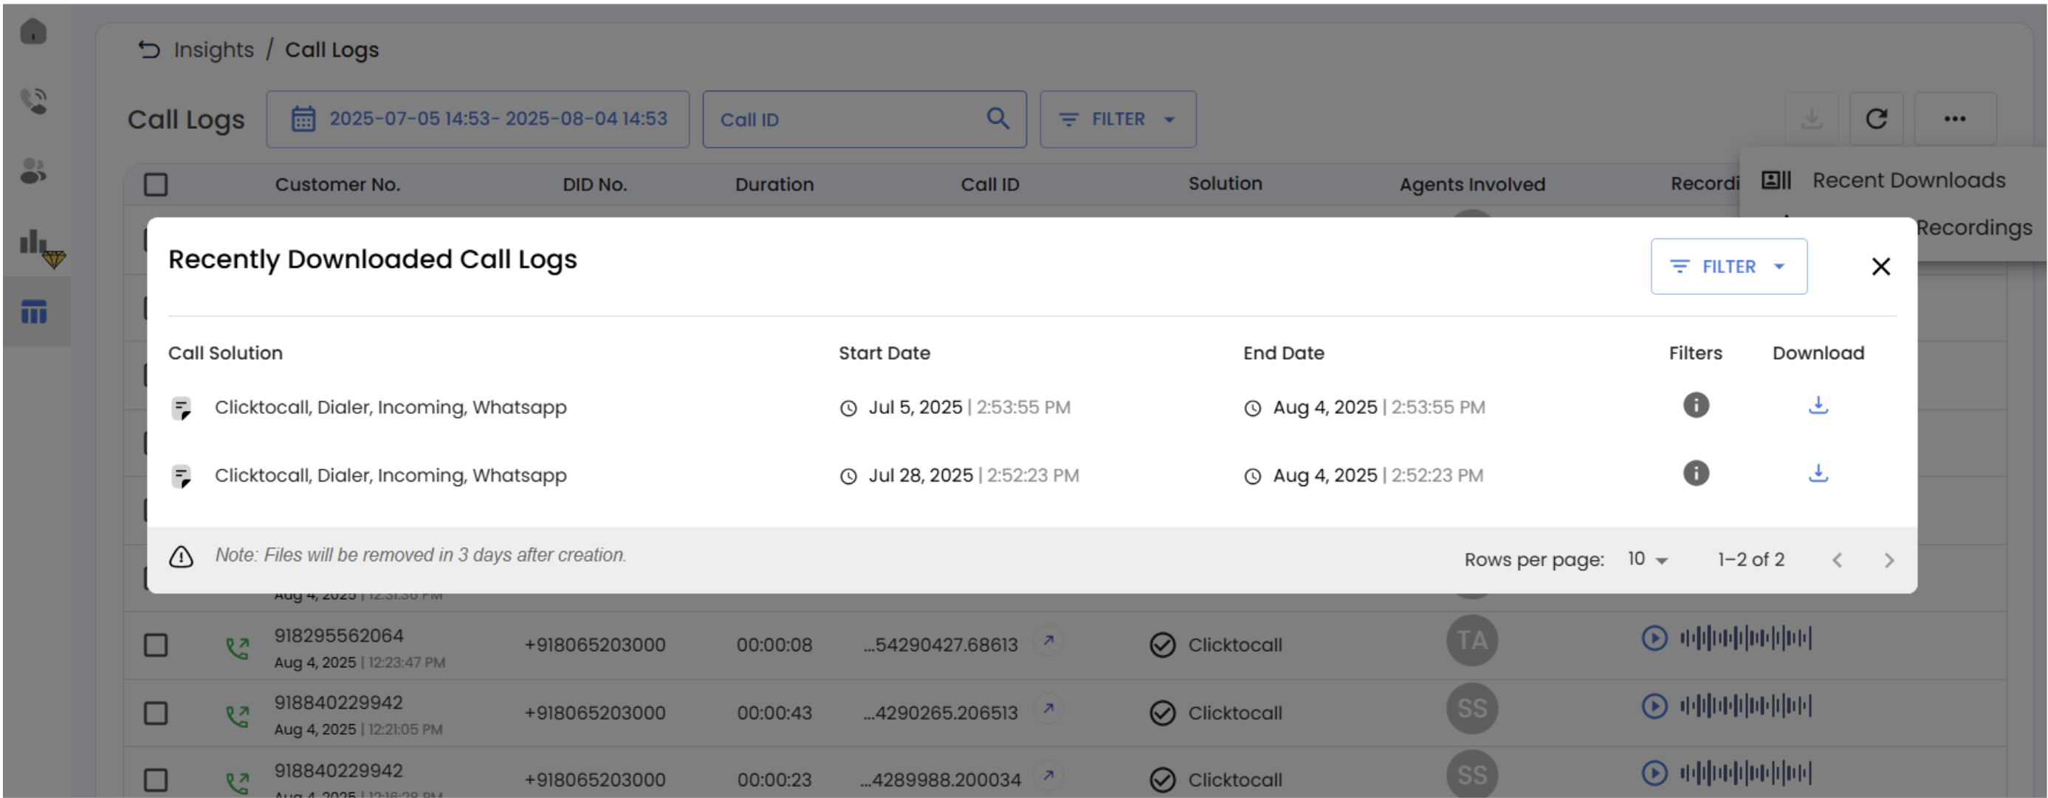Image resolution: width=2048 pixels, height=798 pixels.
Task: Open the phone calls sidebar icon
Action: [x=33, y=101]
